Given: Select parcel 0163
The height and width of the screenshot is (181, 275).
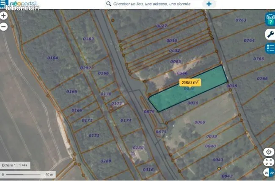Looking at the screenshot, I should point(88,39).
